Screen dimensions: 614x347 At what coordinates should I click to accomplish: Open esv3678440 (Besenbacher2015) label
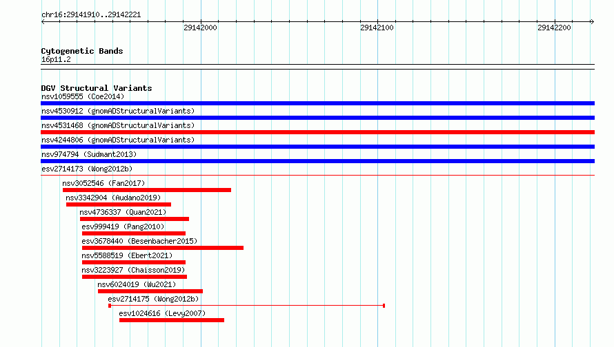tap(139, 241)
